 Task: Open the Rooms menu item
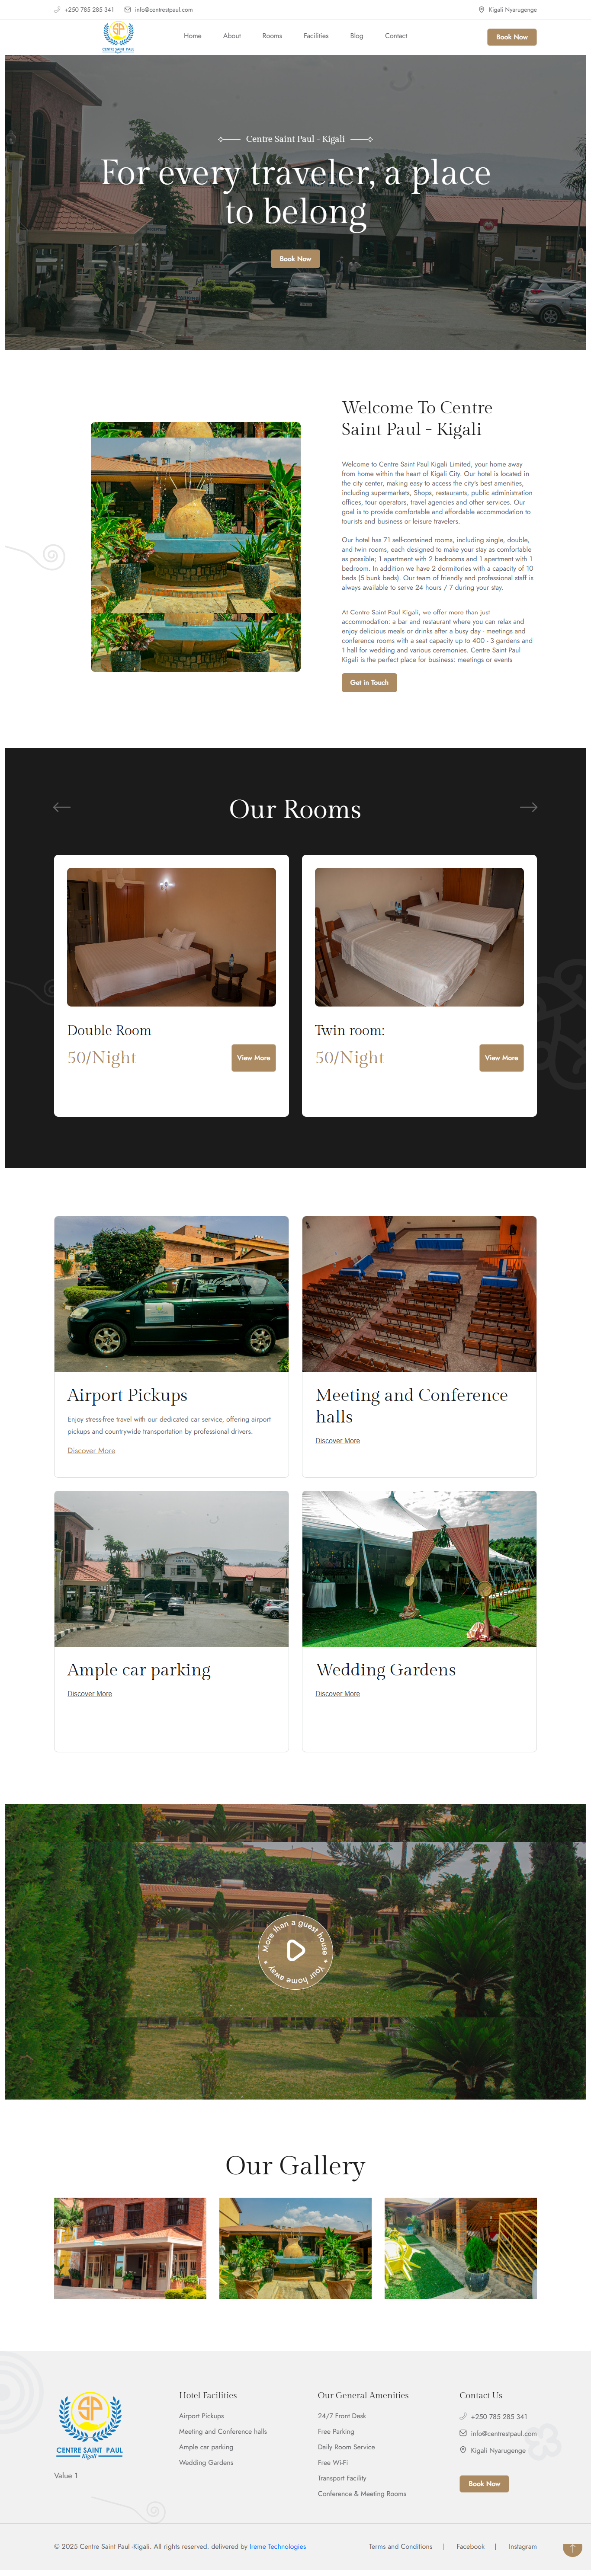tap(272, 36)
